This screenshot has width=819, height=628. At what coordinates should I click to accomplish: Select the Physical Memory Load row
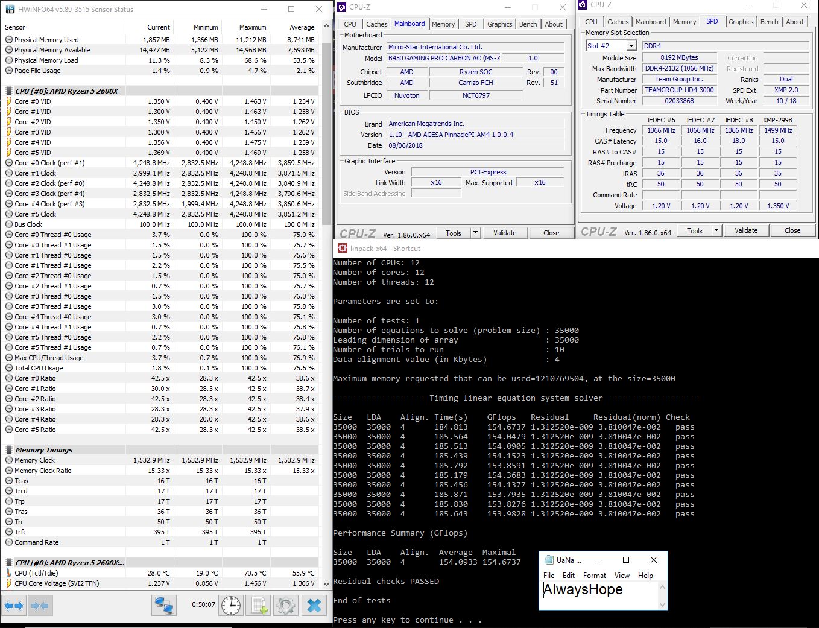point(160,60)
